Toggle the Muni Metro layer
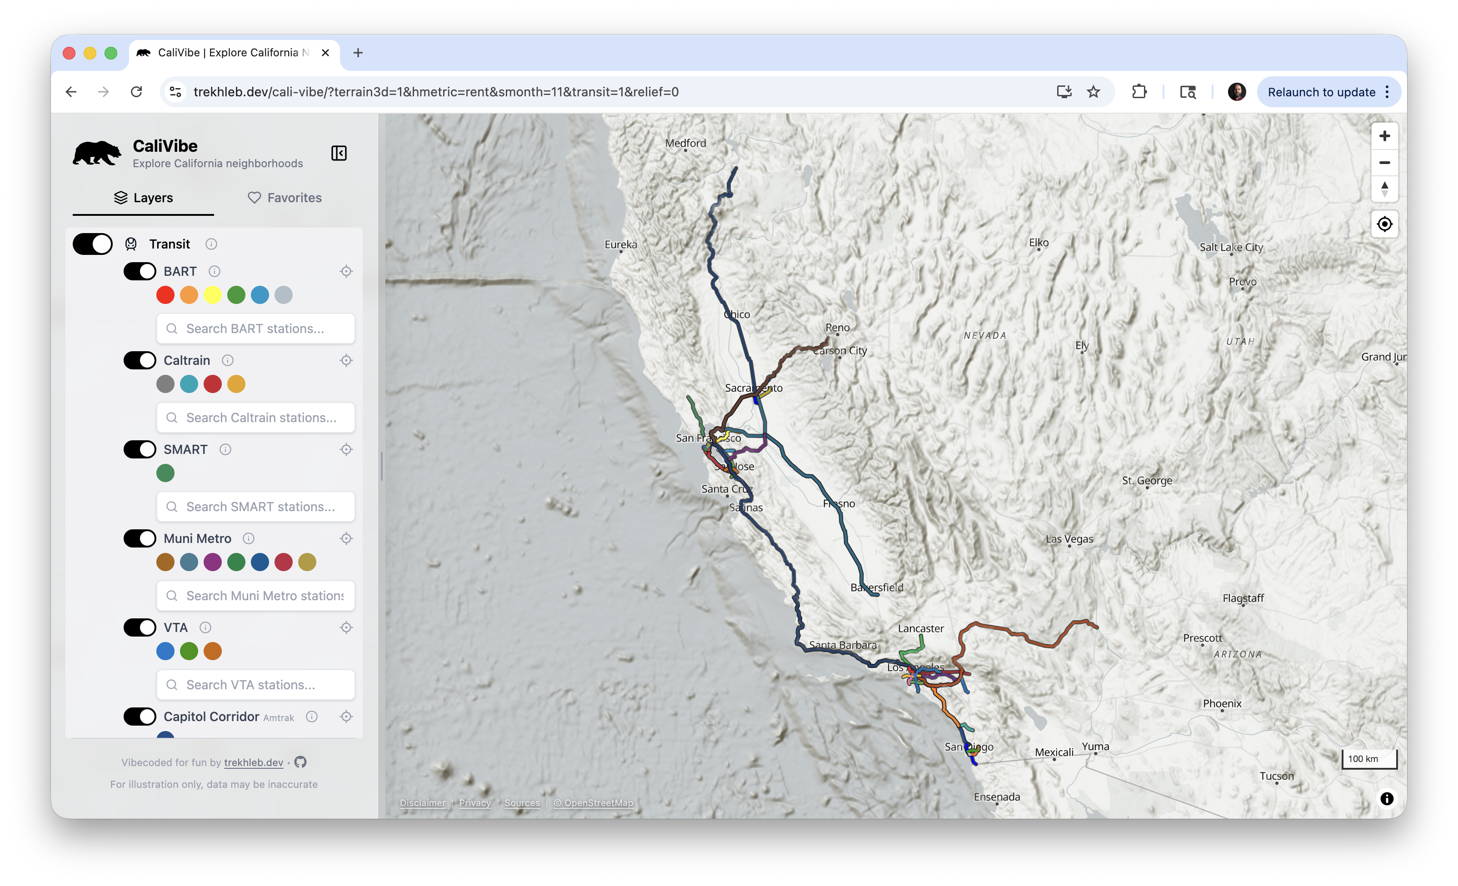This screenshot has width=1458, height=886. tap(140, 539)
